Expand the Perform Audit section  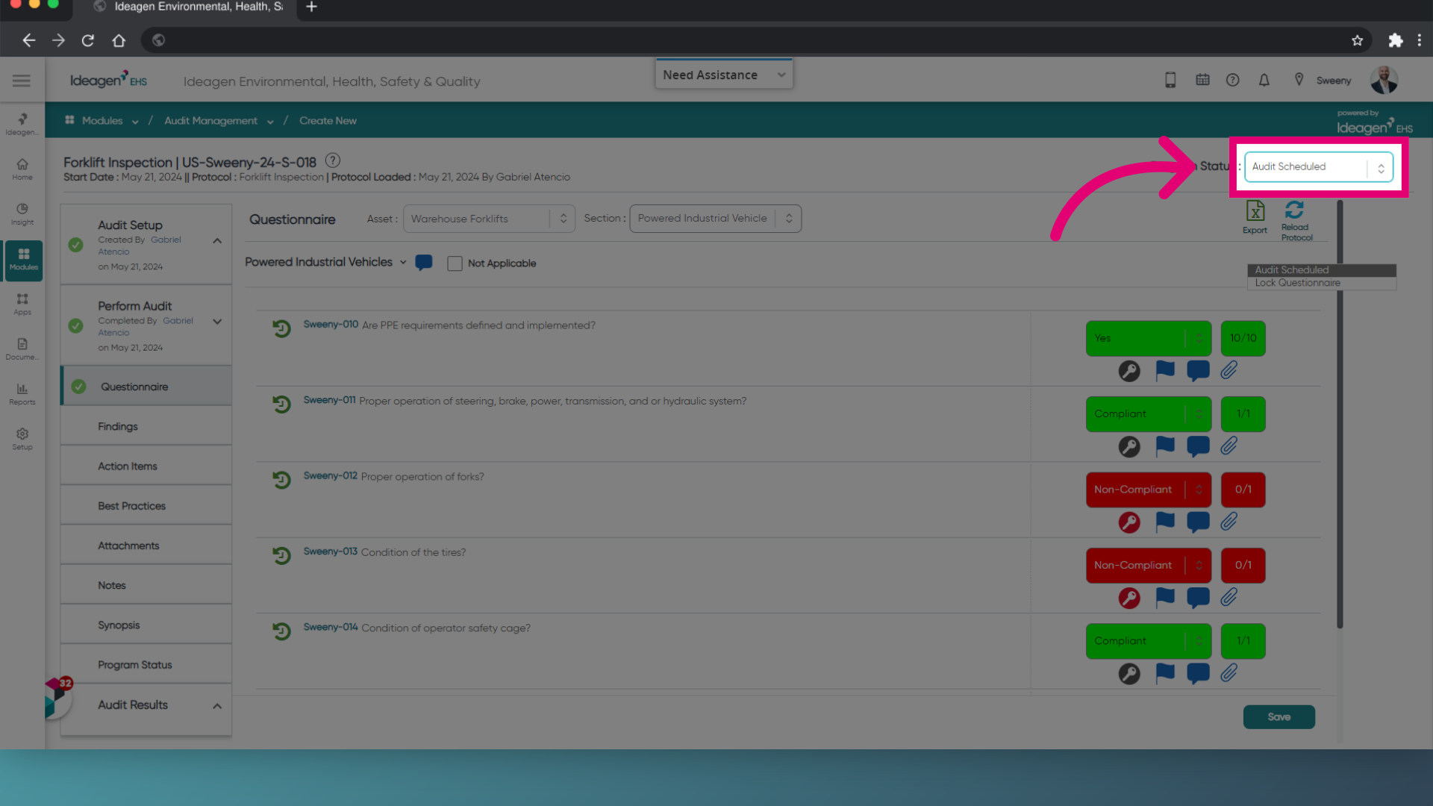coord(217,322)
